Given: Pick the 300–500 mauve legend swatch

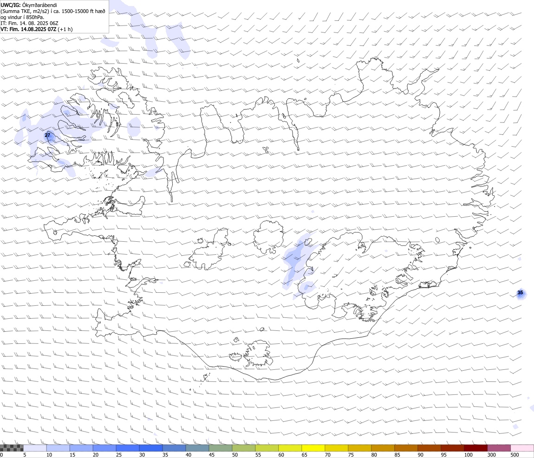Looking at the screenshot, I should 499,448.
